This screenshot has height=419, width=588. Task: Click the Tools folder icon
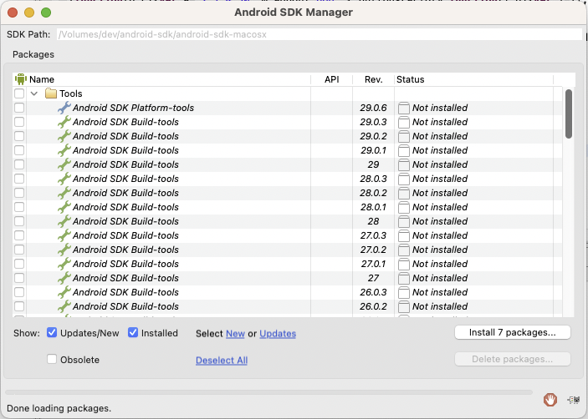pyautogui.click(x=51, y=93)
